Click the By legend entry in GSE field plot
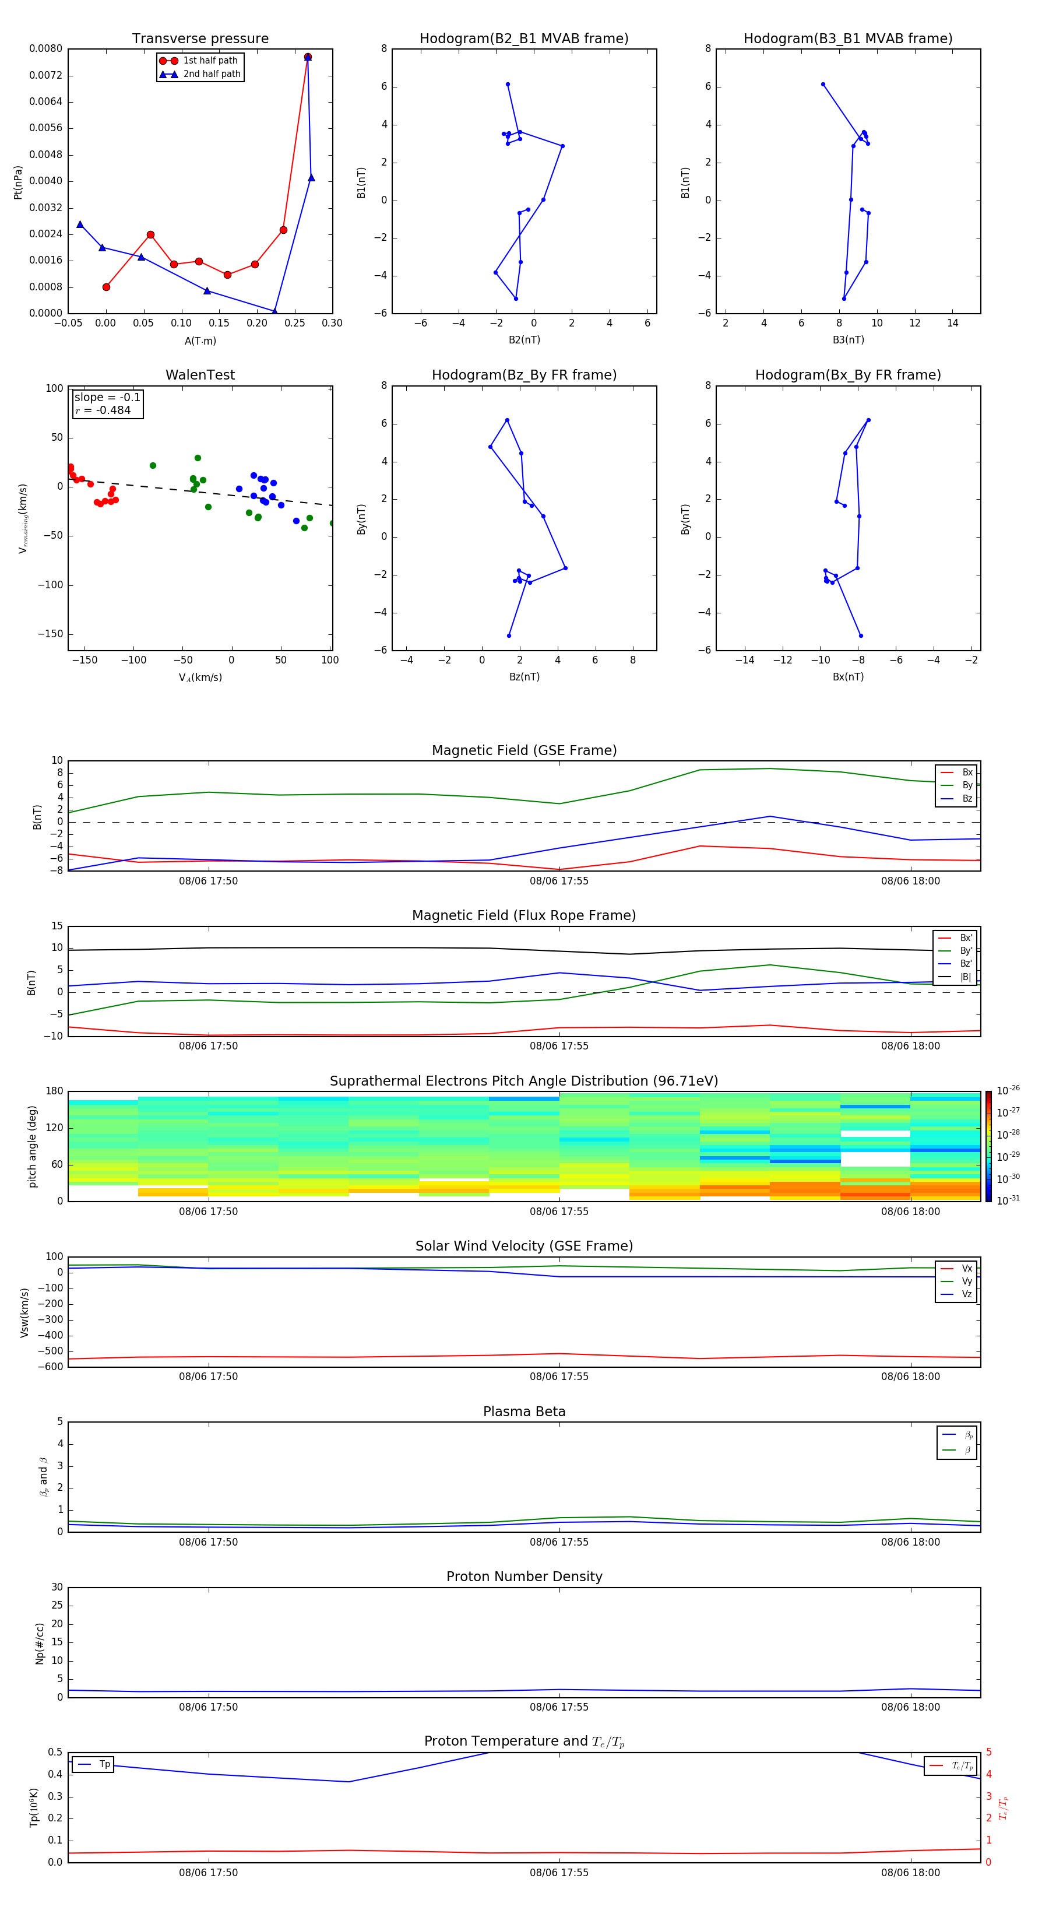The height and width of the screenshot is (1924, 1049). 957,785
